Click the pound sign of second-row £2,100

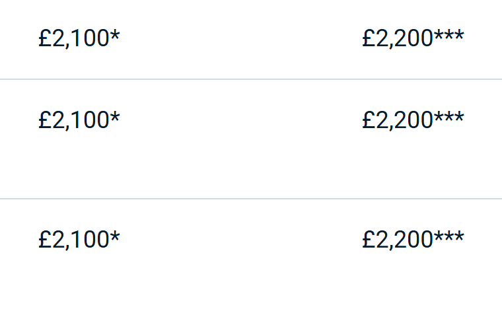45,121
